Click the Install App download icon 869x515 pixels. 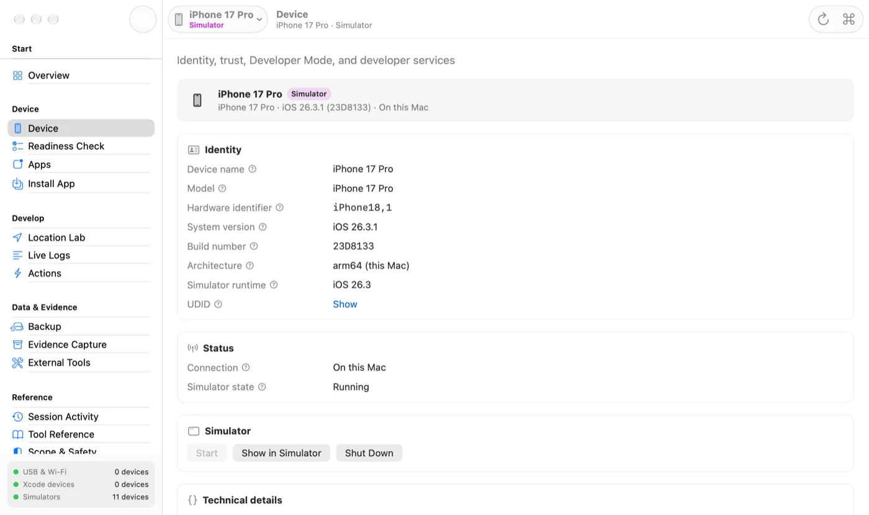click(17, 184)
